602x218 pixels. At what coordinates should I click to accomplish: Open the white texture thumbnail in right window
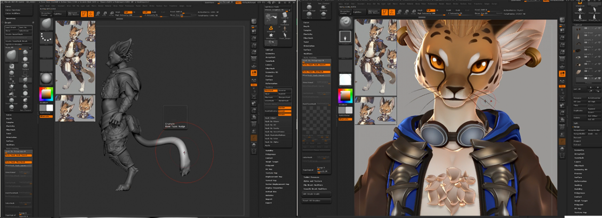coord(346,79)
